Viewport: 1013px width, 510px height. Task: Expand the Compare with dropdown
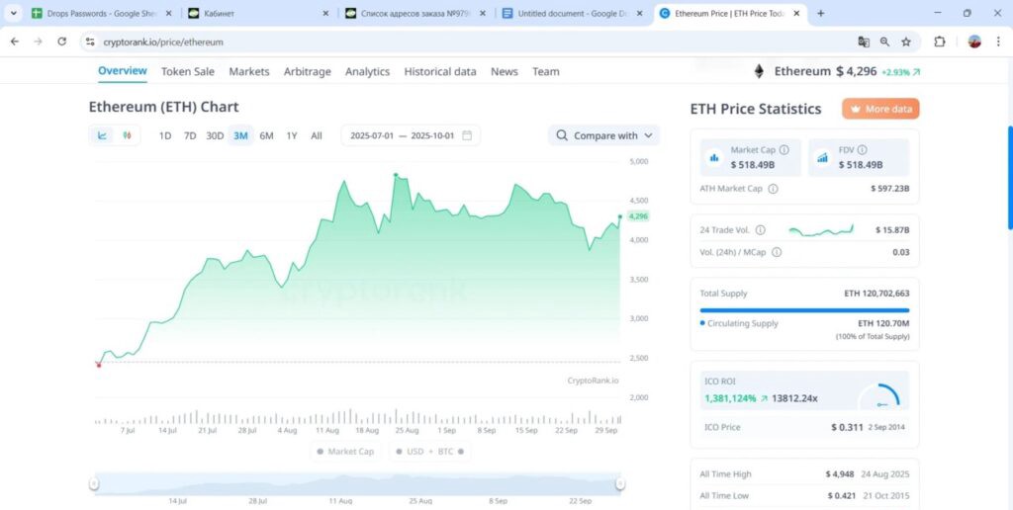tap(603, 135)
